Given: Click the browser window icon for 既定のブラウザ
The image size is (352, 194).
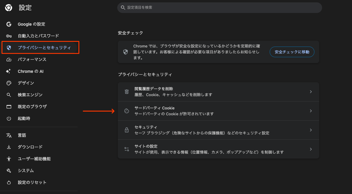Looking at the screenshot, I should [x=9, y=107].
